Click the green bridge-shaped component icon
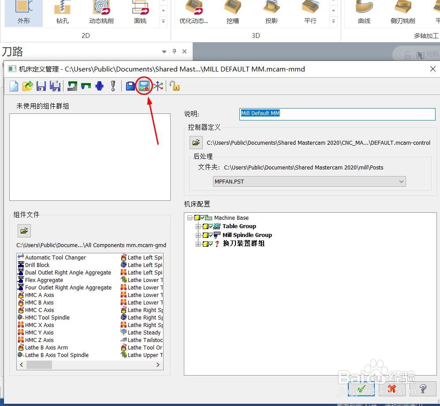440x406 pixels. 86,86
